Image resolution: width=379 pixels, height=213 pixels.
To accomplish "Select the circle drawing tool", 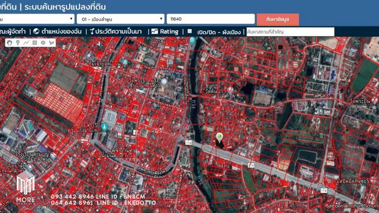I will (43, 43).
